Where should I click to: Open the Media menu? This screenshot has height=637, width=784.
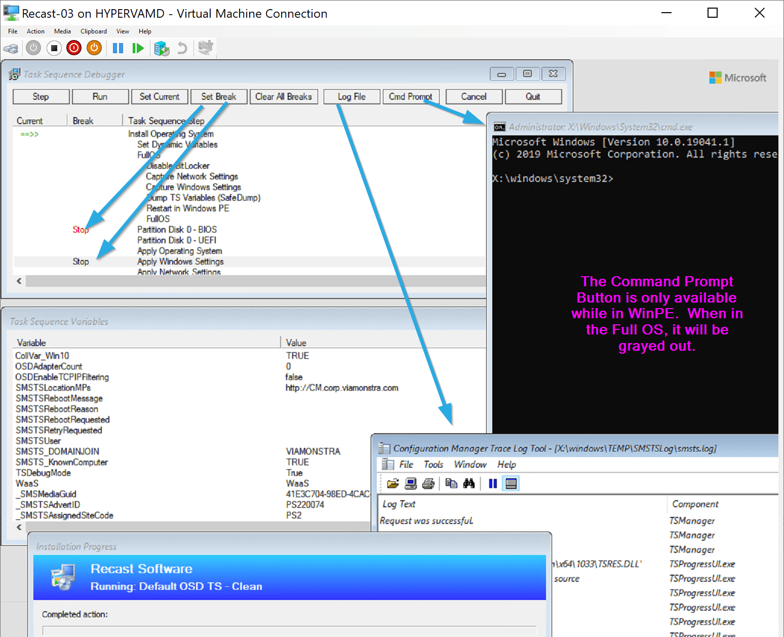(x=62, y=31)
